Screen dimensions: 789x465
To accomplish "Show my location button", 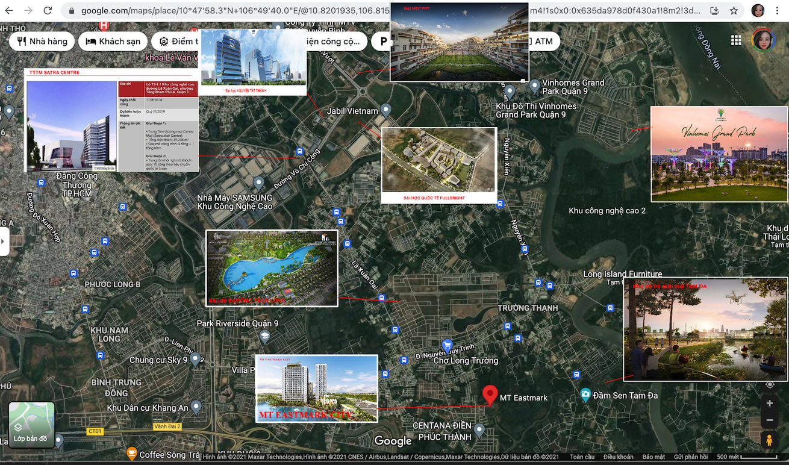I will coord(770,384).
